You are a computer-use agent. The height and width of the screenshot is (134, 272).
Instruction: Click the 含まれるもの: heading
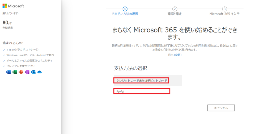tap(13, 43)
